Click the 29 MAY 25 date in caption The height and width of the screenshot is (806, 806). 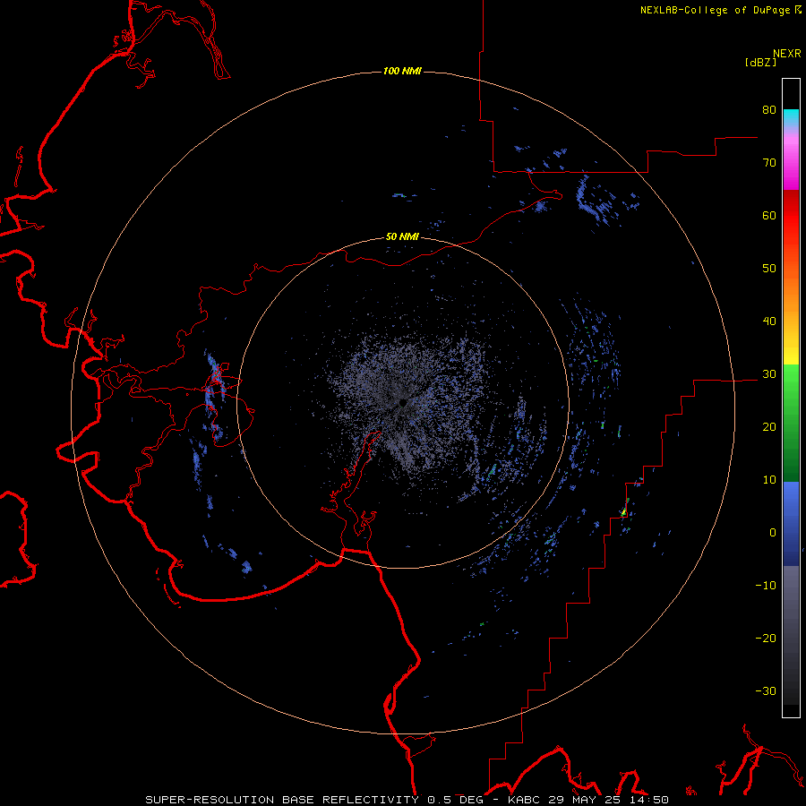(x=584, y=800)
